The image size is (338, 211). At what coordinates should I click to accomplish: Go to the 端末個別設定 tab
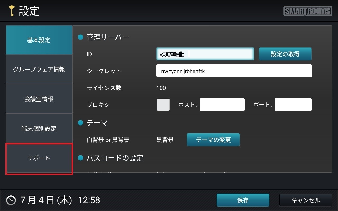[x=39, y=129]
